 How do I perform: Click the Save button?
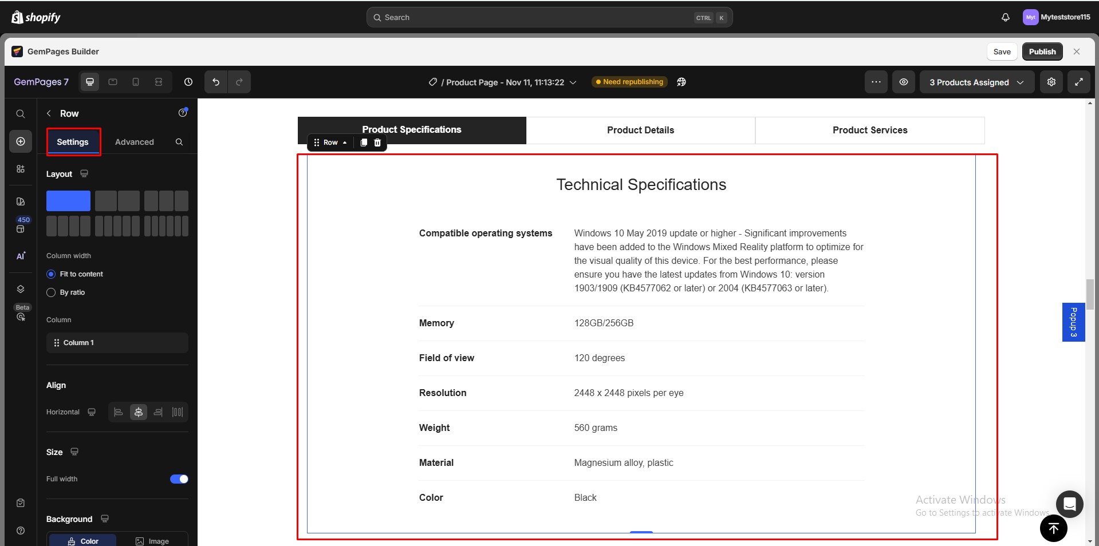pos(1002,52)
